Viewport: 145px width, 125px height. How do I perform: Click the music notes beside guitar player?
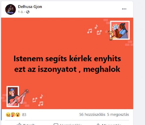click(38, 100)
